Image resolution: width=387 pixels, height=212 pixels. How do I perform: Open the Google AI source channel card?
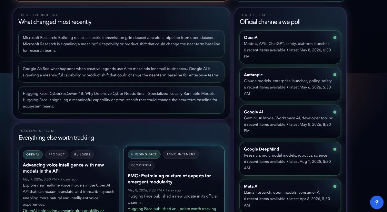pyautogui.click(x=290, y=121)
